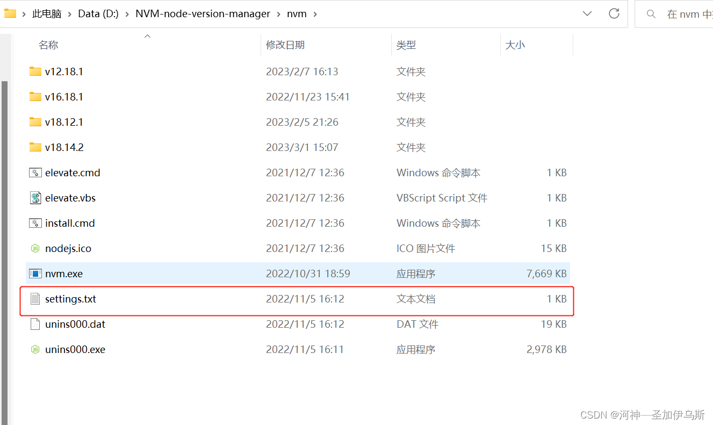713x425 pixels.
Task: Click the nodejs.ico file icon
Action: click(35, 248)
